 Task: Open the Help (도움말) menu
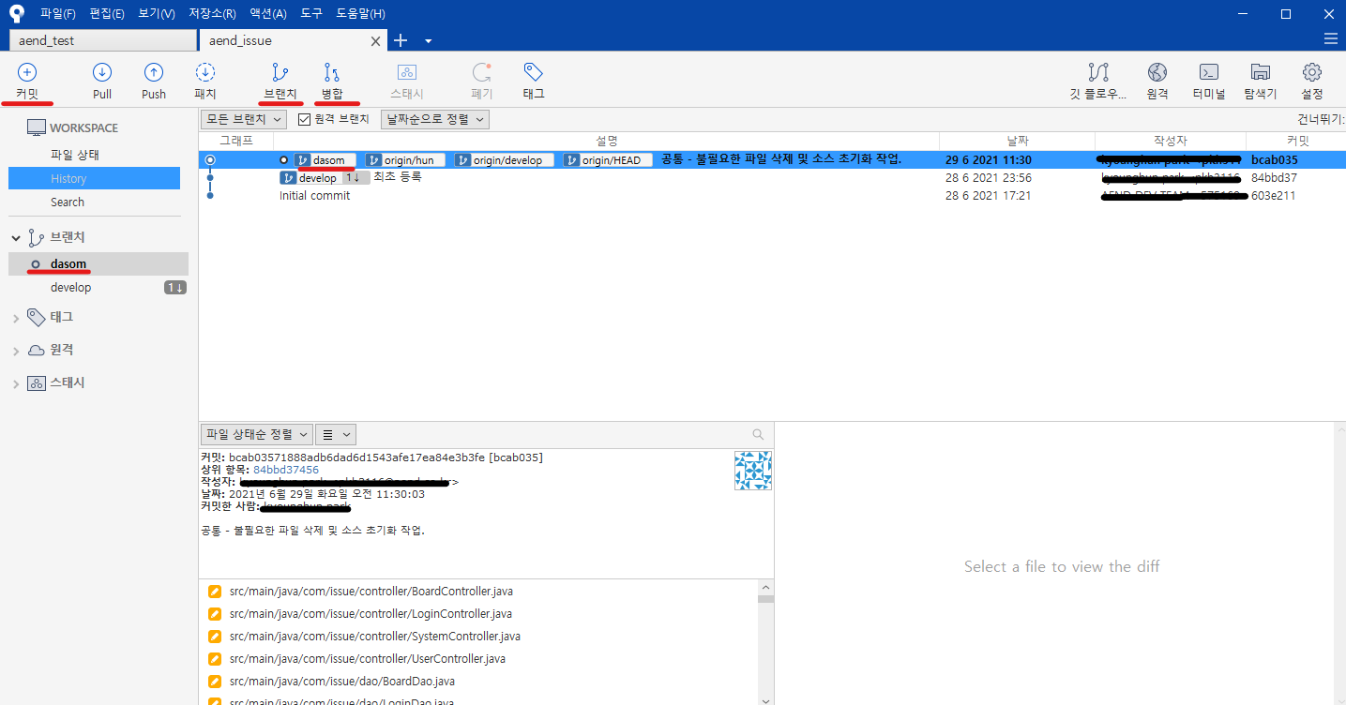tap(360, 14)
